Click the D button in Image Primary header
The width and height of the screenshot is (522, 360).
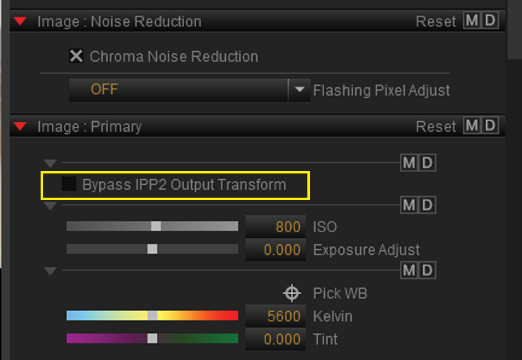[x=490, y=126]
